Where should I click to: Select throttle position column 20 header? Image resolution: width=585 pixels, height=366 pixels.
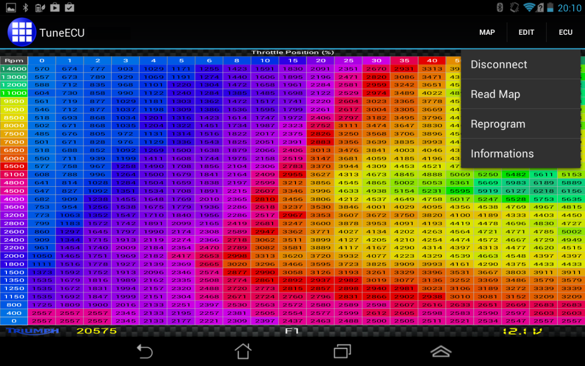click(x=320, y=61)
